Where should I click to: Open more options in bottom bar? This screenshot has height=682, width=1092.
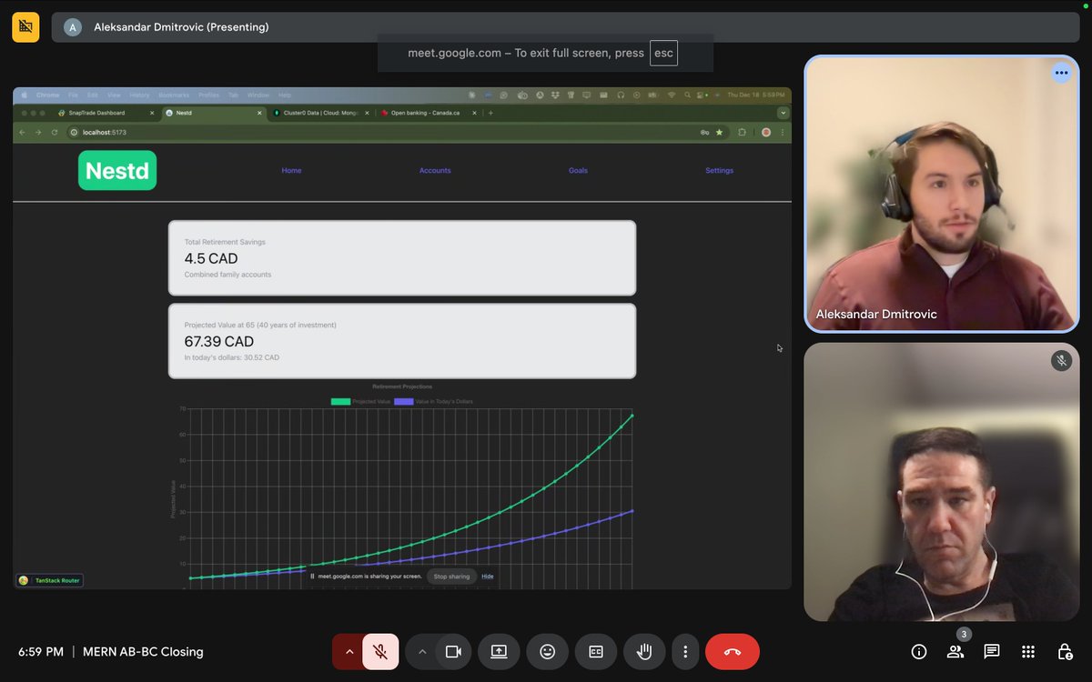(x=685, y=651)
